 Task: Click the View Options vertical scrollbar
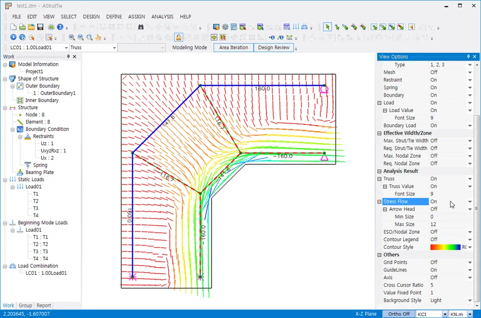[476, 208]
